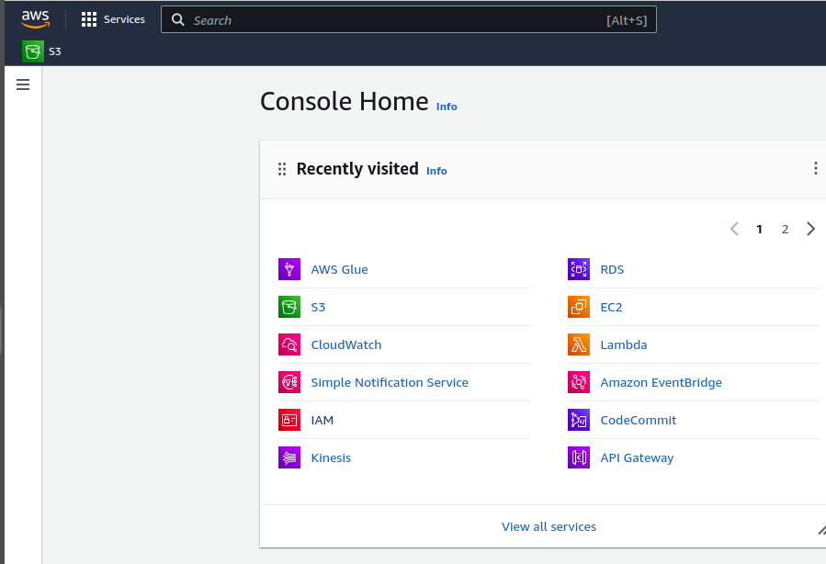Open the RDS service icon
Screen dimensions: 826x564
[578, 269]
